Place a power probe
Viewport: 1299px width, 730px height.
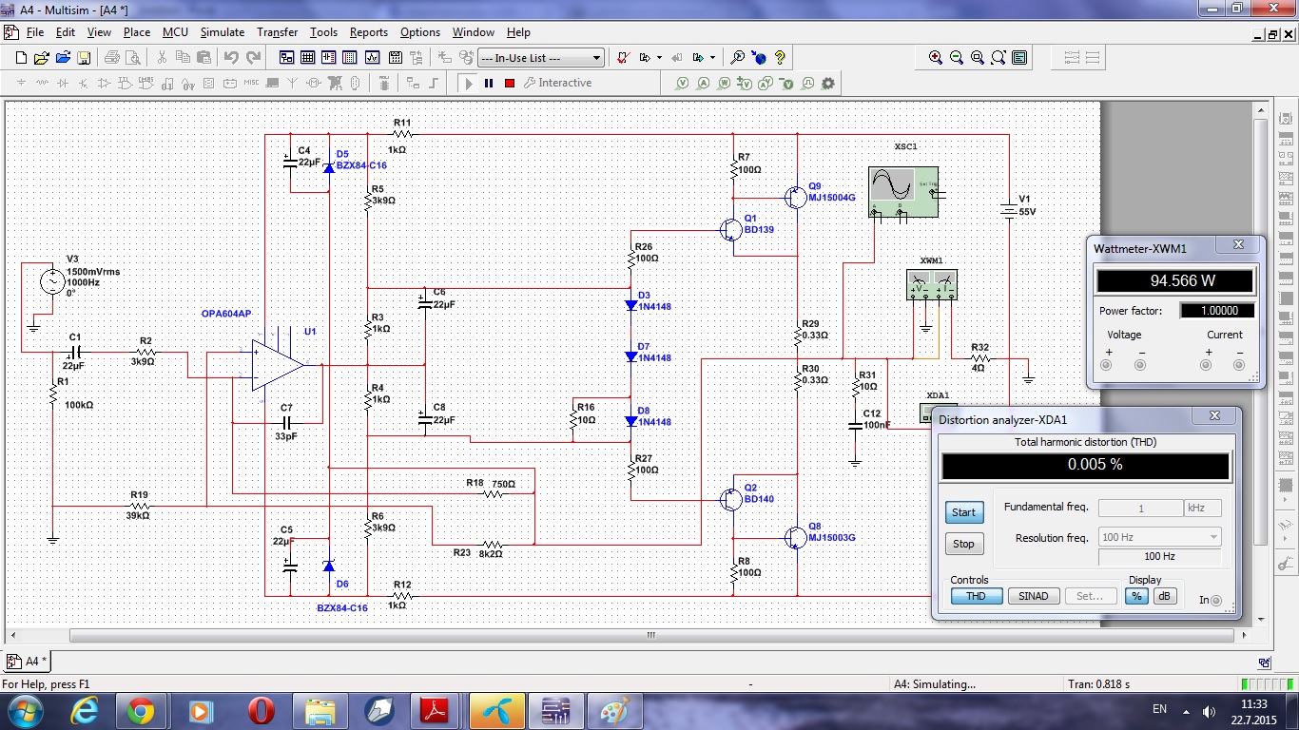[x=725, y=84]
